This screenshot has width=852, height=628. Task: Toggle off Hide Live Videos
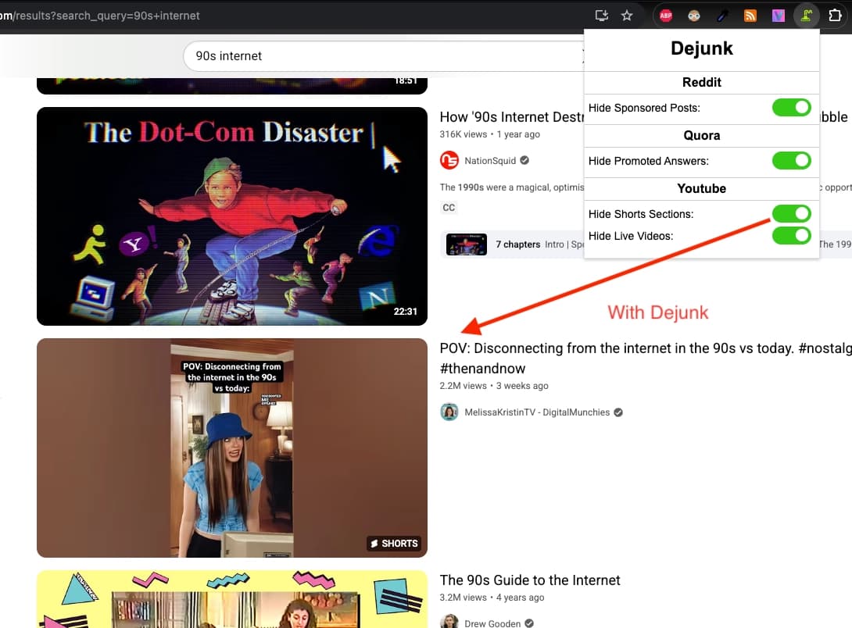[792, 235]
